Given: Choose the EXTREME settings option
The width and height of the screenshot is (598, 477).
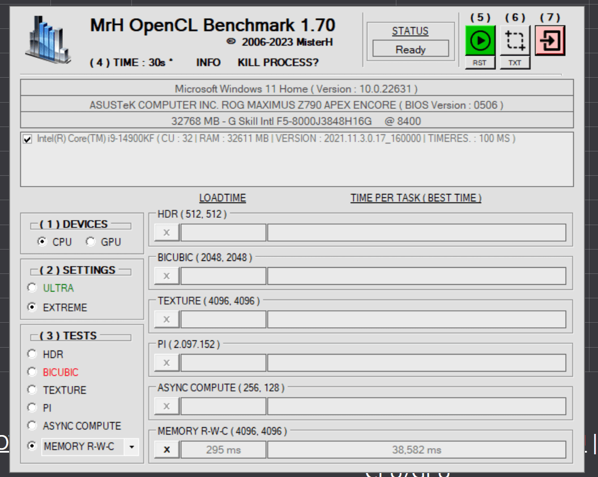Looking at the screenshot, I should tap(32, 307).
